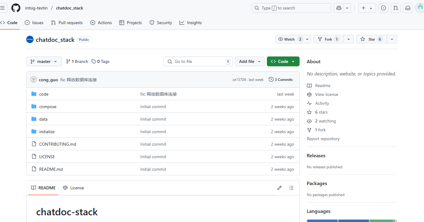Open the 3 Commits history link

(281, 80)
